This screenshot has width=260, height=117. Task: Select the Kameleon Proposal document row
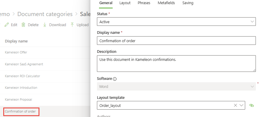45,100
